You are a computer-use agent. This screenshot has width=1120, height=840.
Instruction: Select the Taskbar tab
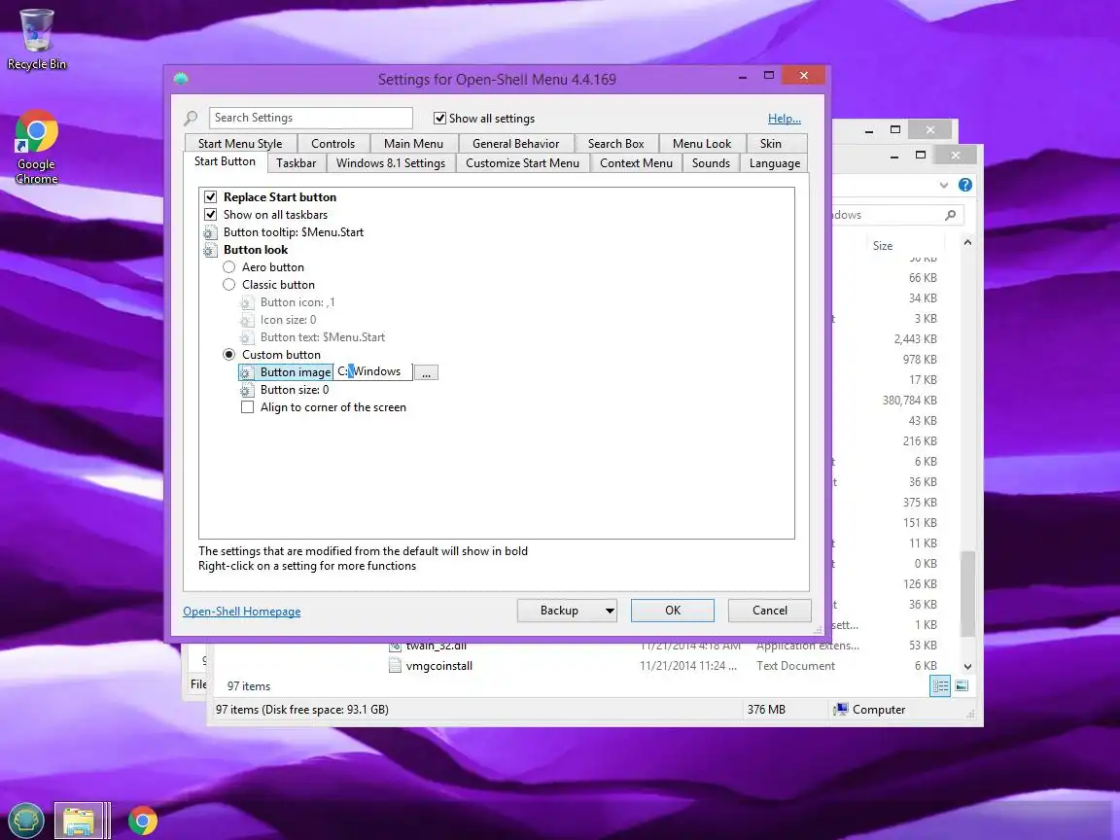tap(296, 163)
